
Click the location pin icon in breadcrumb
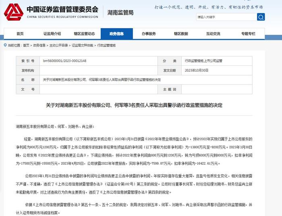tap(5, 45)
